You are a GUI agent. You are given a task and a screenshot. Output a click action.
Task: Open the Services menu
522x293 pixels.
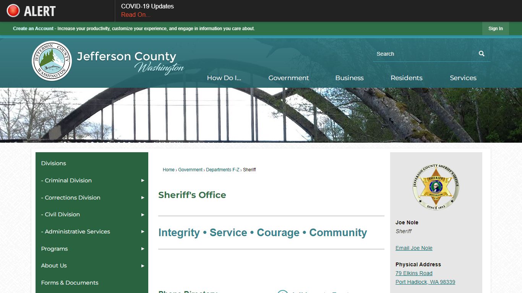tap(463, 78)
